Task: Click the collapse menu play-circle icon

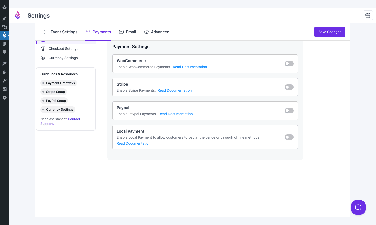Action: point(4,98)
